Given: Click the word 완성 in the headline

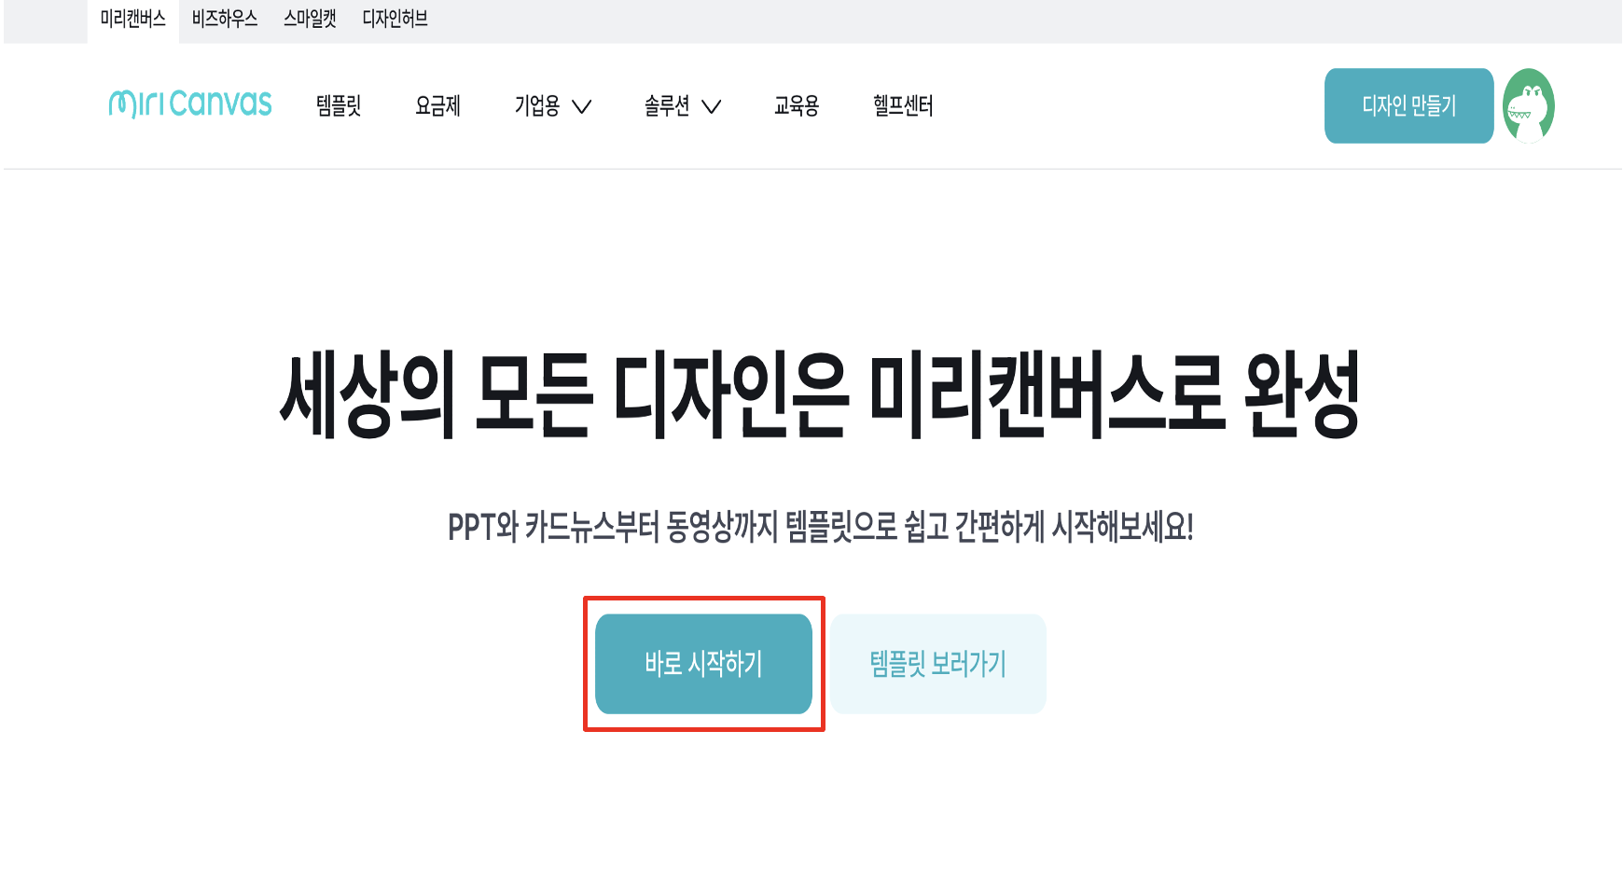Looking at the screenshot, I should click(x=1303, y=395).
